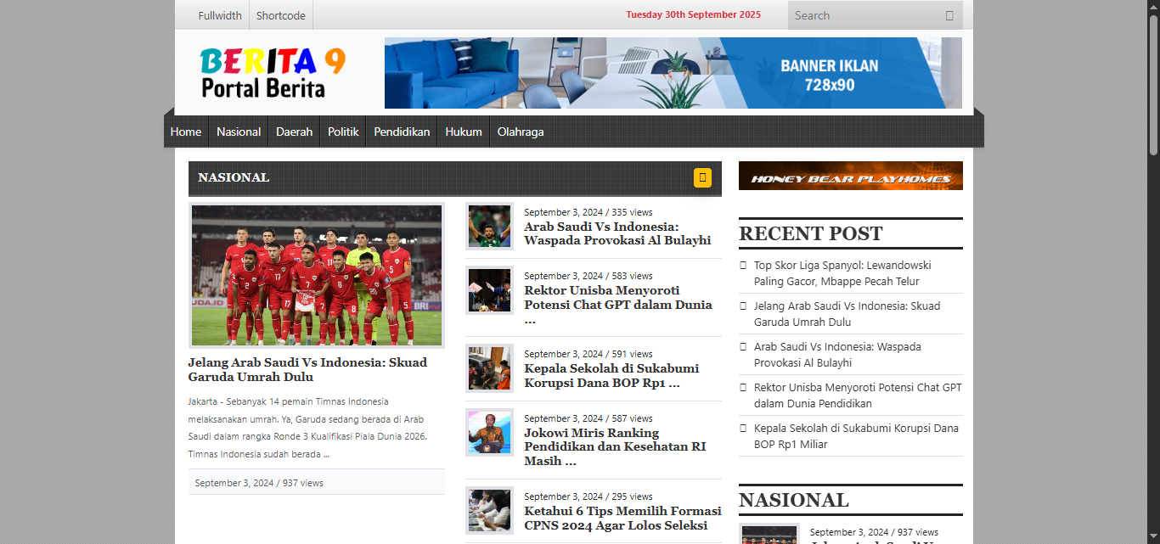Open the Home menu item
Image resolution: width=1160 pixels, height=544 pixels.
186,132
